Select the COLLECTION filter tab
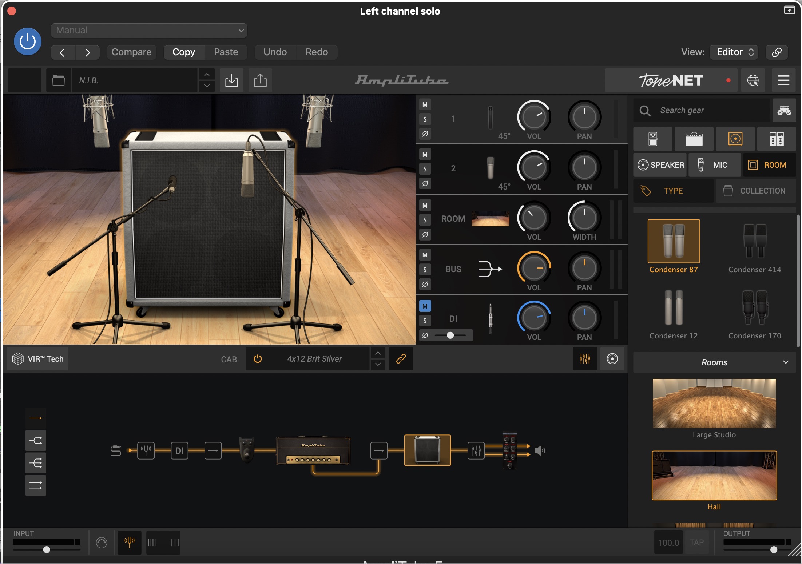Image resolution: width=802 pixels, height=564 pixels. (756, 191)
